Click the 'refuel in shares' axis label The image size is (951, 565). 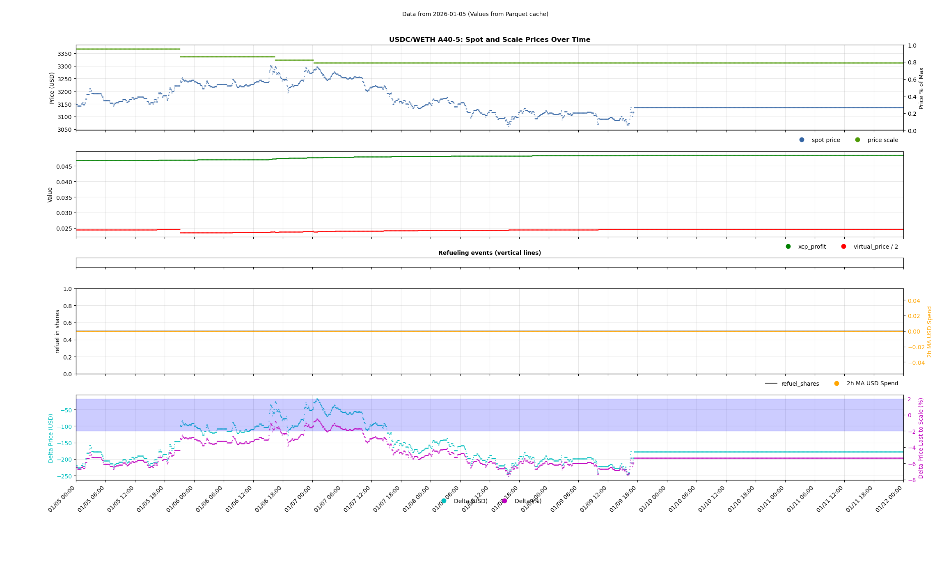coord(57,332)
